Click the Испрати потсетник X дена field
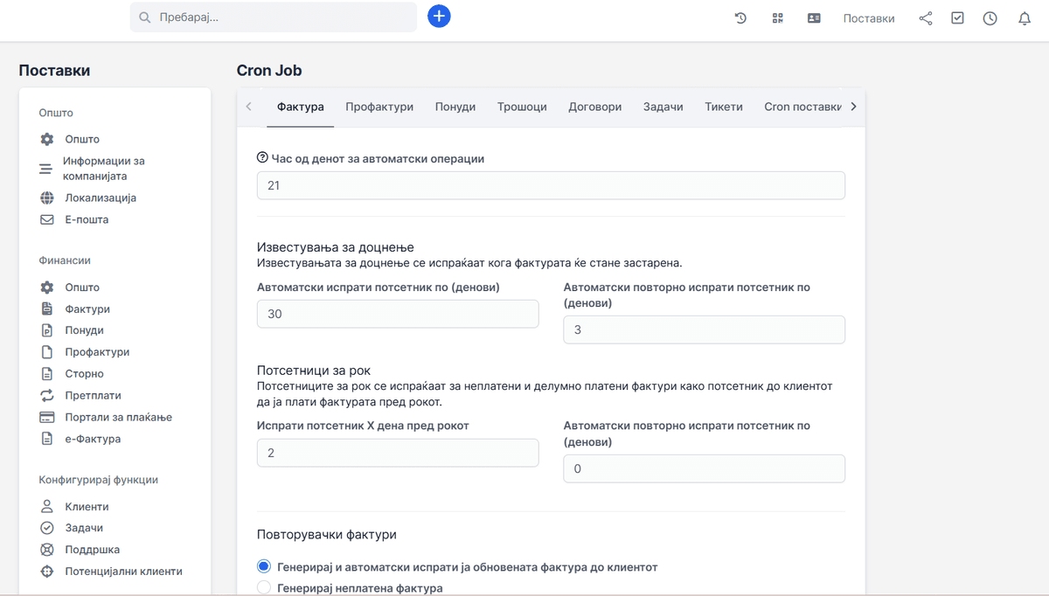This screenshot has height=596, width=1049. pos(398,453)
